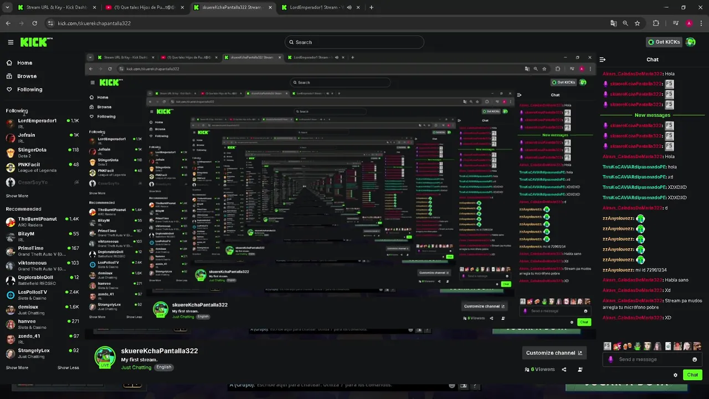
Task: Insert the beer mugs emote
Action: click(x=627, y=346)
